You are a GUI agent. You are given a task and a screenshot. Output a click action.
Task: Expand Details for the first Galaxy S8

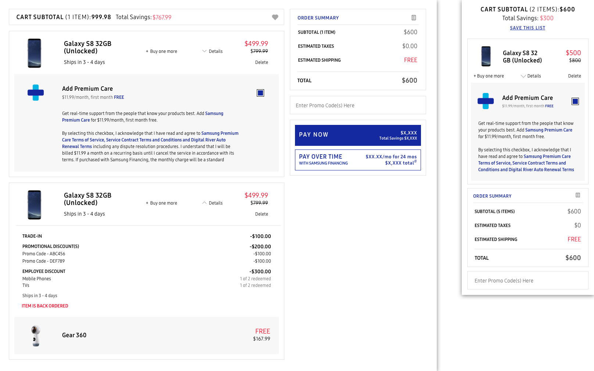pos(212,51)
